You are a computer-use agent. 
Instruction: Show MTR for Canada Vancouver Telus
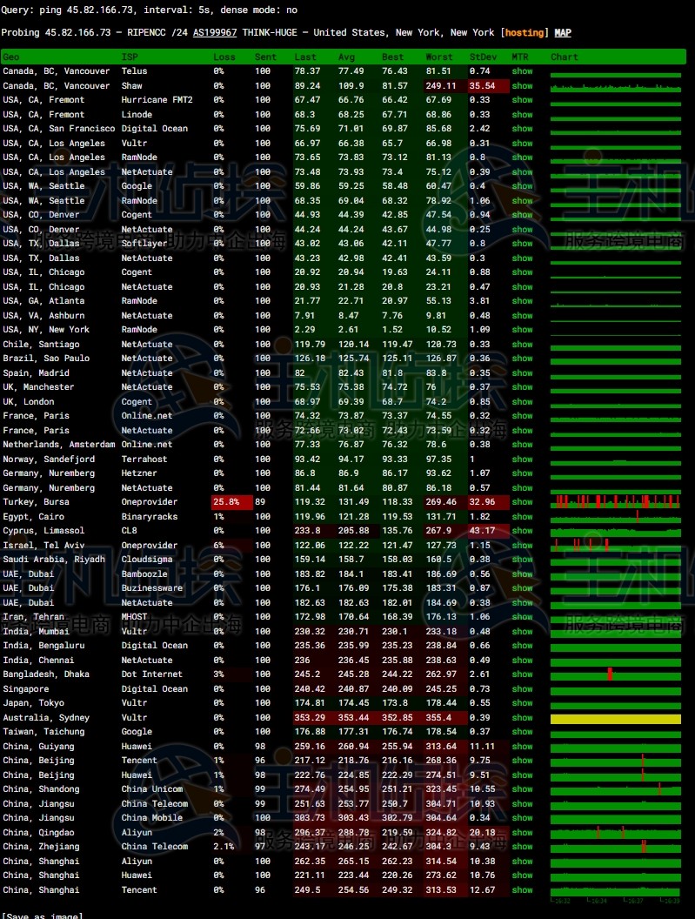pyautogui.click(x=522, y=70)
